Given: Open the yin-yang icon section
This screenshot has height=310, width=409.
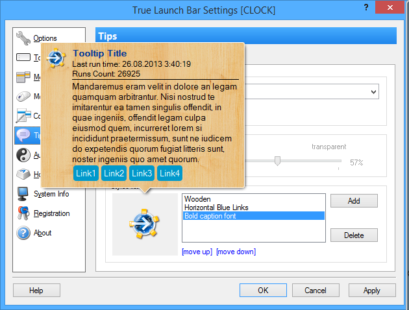Looking at the screenshot, I should click(x=23, y=155).
